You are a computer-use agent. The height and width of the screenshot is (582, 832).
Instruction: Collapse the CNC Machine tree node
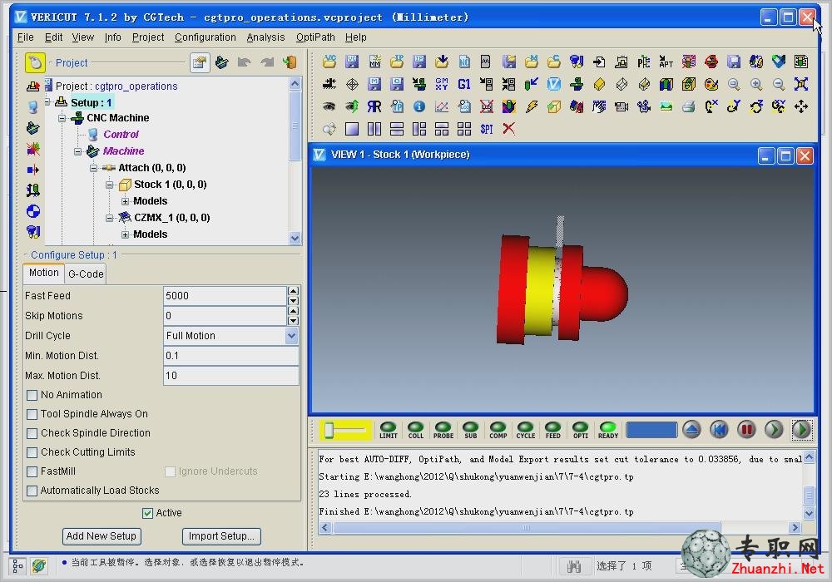(x=62, y=118)
